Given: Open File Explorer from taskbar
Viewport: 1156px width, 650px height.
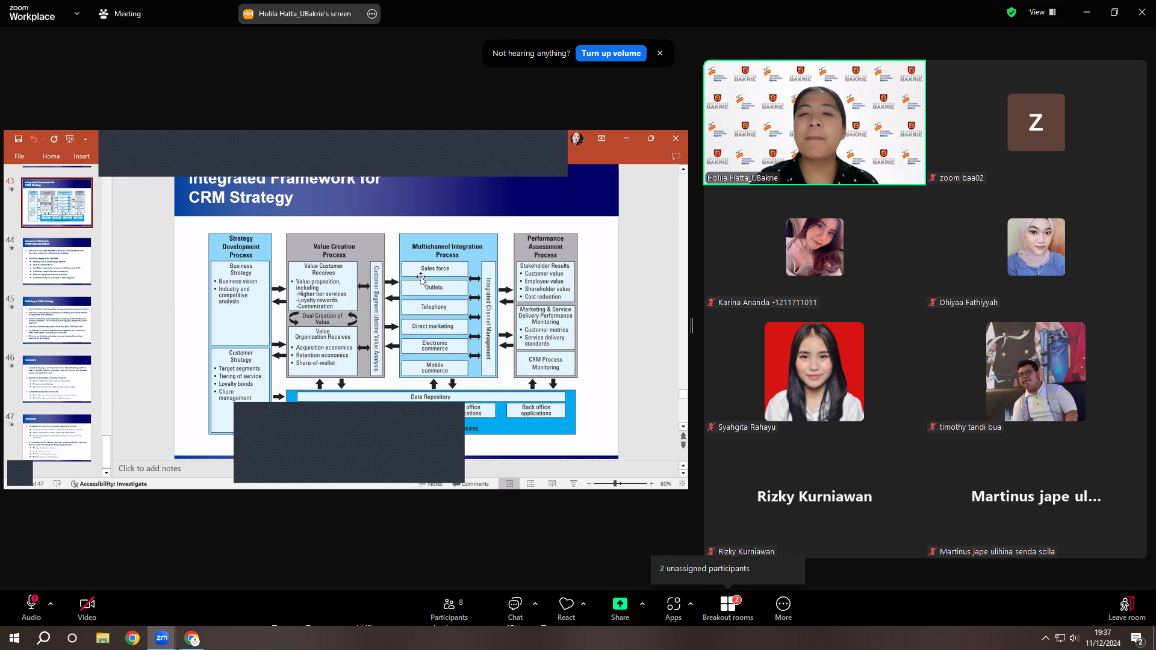Looking at the screenshot, I should [x=103, y=638].
